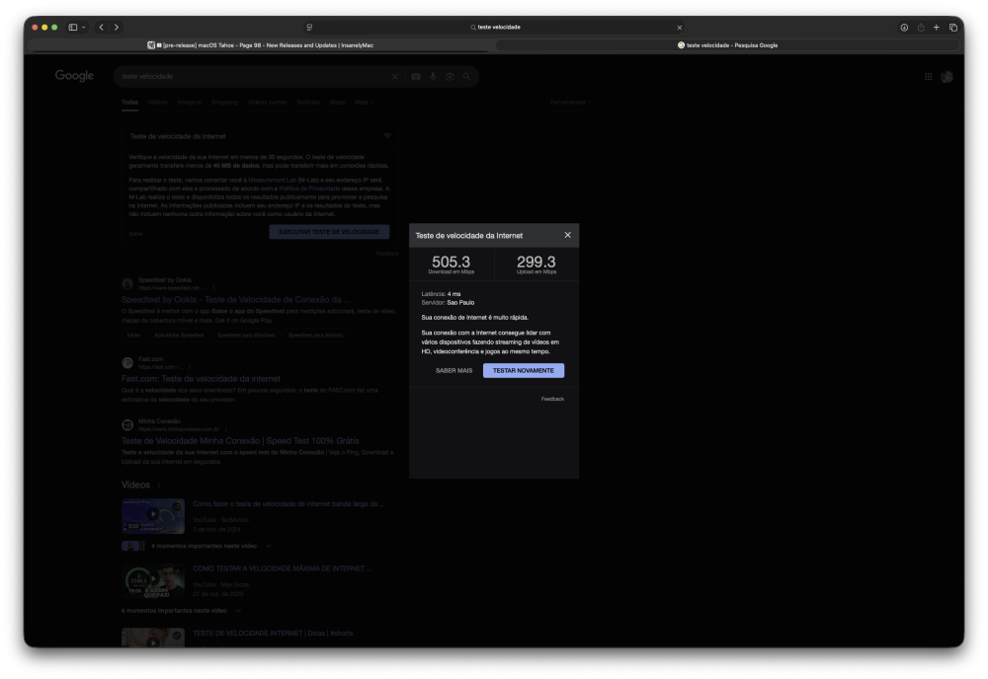Toggle the Safari sidebar button
Image resolution: width=988 pixels, height=679 pixels.
pos(73,27)
